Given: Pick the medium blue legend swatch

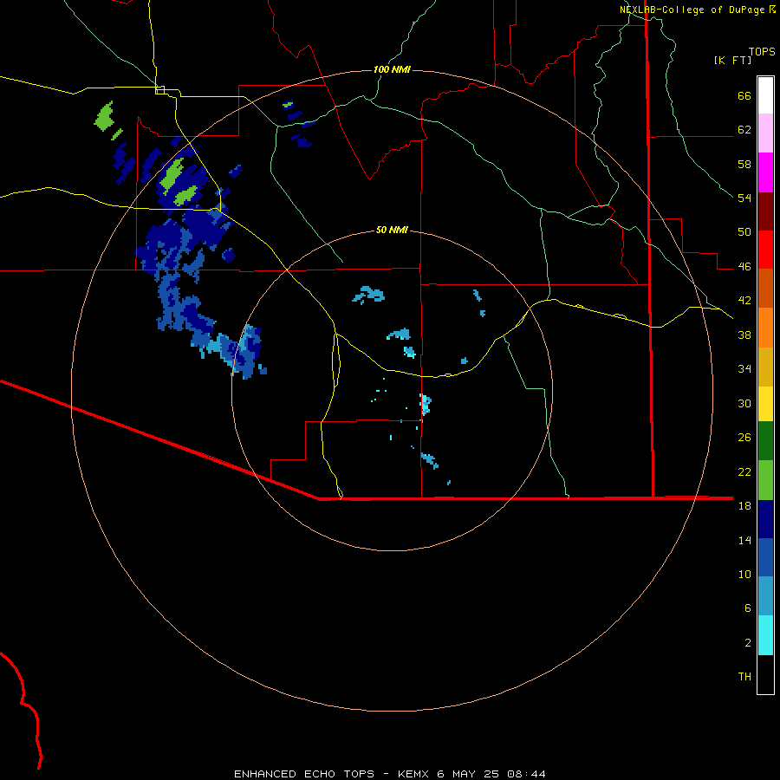Looking at the screenshot, I should tap(765, 557).
